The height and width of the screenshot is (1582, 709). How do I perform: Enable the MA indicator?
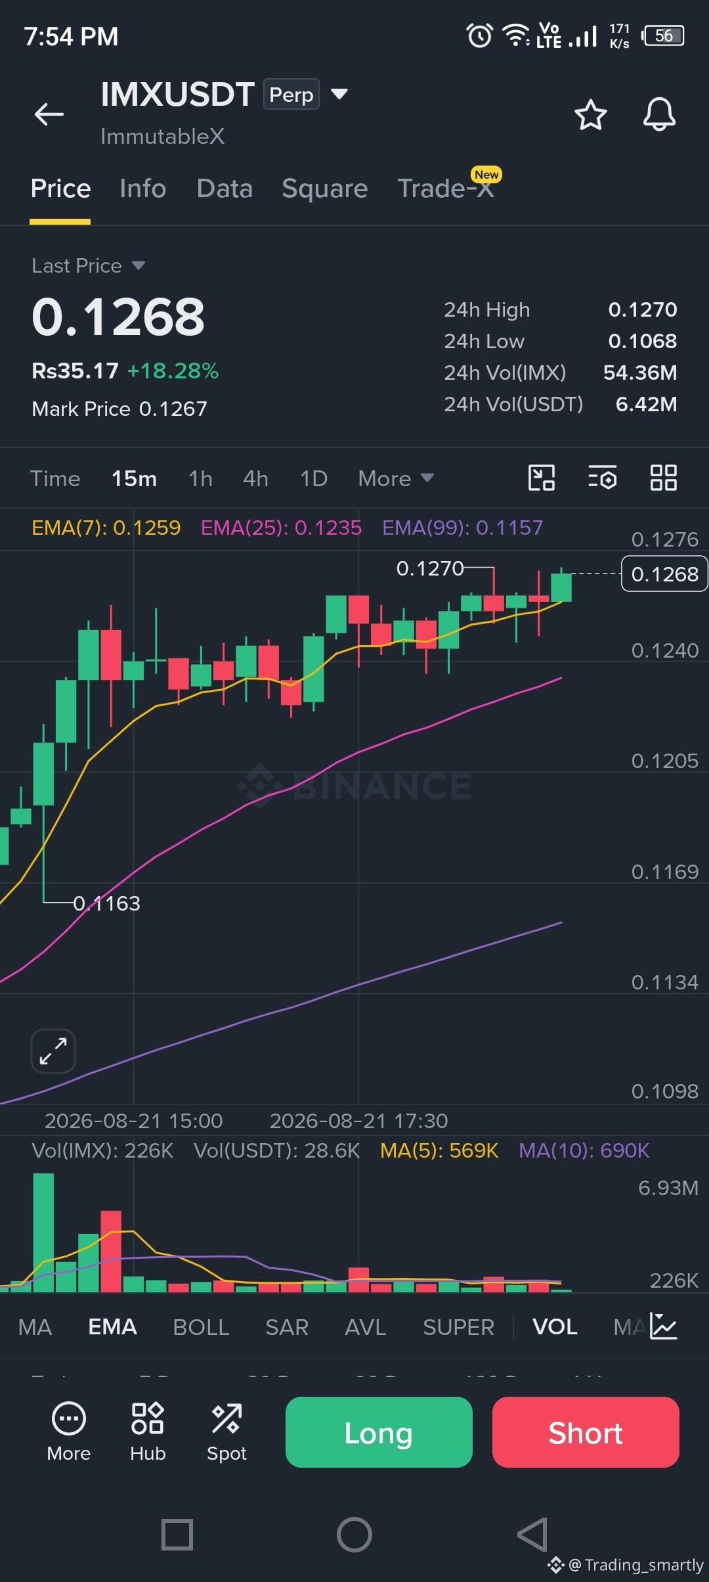(35, 1327)
